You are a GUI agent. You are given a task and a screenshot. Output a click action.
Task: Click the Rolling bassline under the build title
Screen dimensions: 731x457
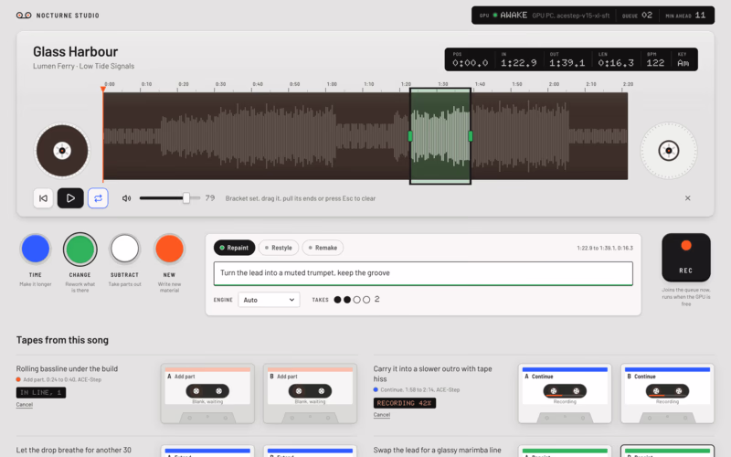(67, 369)
